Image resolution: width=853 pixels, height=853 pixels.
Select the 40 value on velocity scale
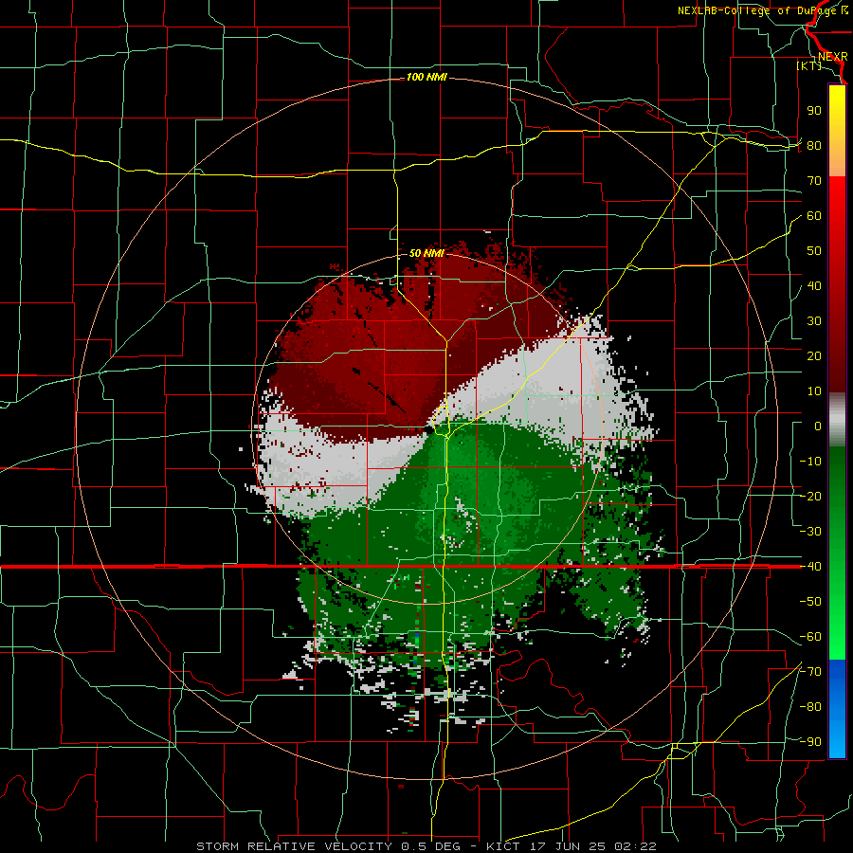814,286
